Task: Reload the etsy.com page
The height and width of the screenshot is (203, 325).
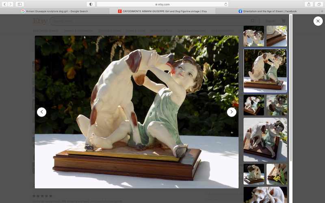Action: [x=226, y=4]
